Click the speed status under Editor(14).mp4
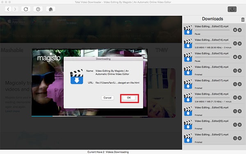The image size is (246, 154). [x=213, y=48]
